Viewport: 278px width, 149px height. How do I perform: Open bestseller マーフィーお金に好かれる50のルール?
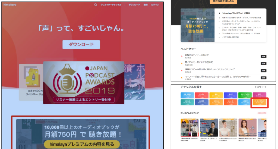click(x=218, y=77)
